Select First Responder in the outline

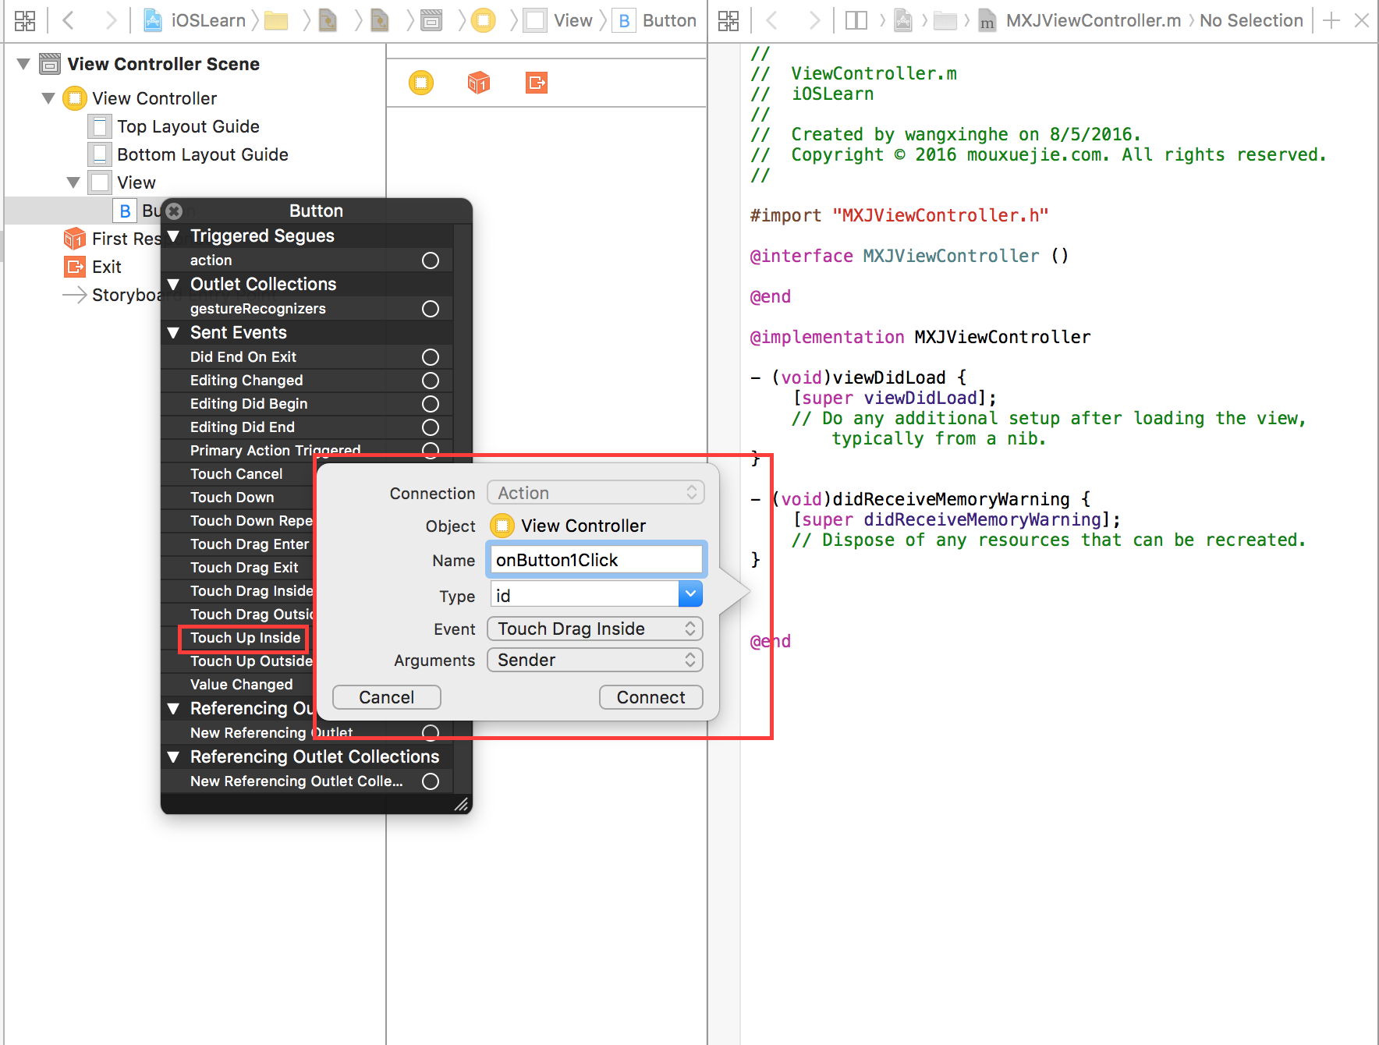[x=126, y=239]
